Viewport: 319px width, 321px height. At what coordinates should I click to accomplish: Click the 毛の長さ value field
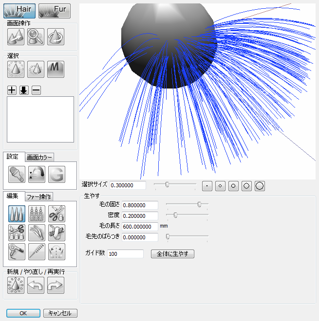pyautogui.click(x=140, y=227)
